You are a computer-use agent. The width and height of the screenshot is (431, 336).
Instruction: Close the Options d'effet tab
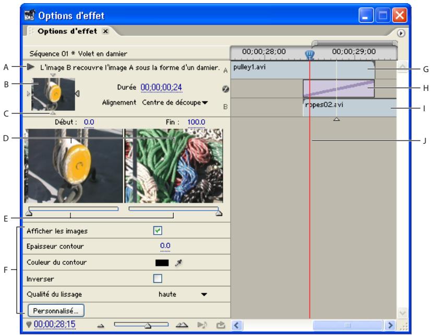(x=105, y=31)
